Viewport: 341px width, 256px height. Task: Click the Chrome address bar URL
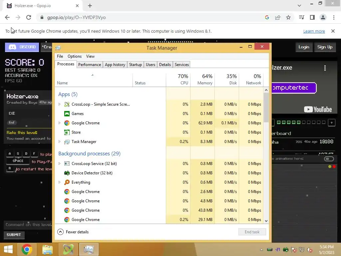tap(76, 17)
